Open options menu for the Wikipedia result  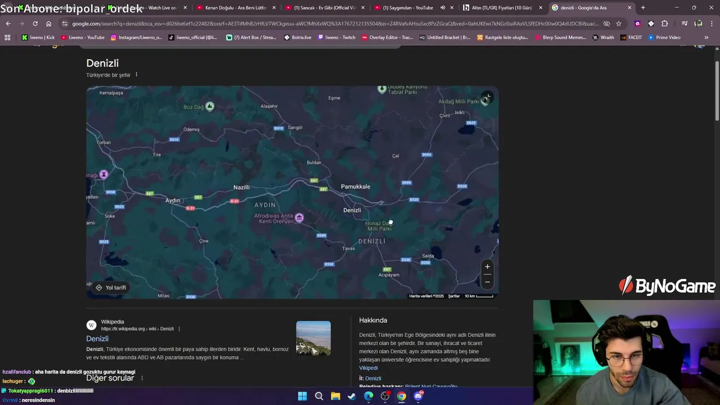pyautogui.click(x=179, y=328)
